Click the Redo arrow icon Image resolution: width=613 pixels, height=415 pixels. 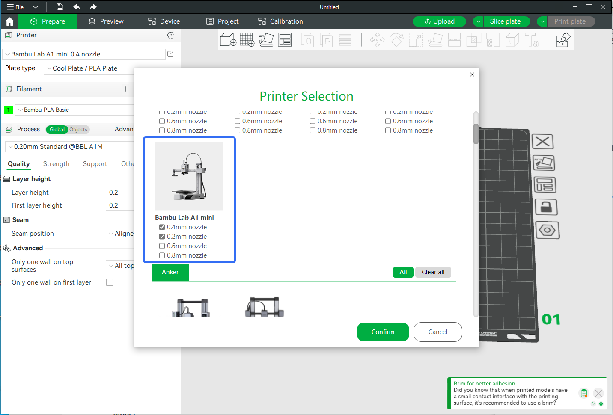point(93,7)
